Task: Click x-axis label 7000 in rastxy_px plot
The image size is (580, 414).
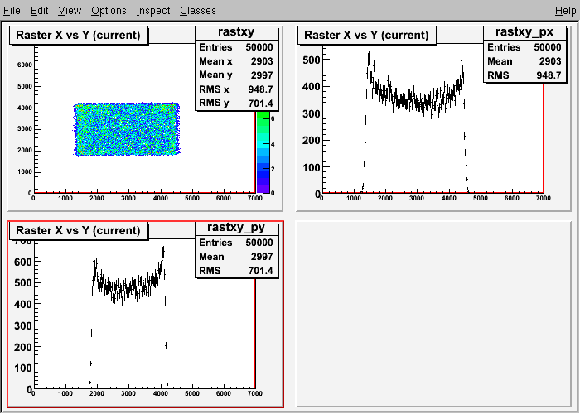Action: click(x=543, y=198)
